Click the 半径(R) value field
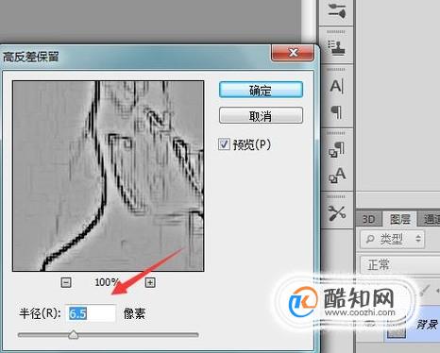 point(91,313)
